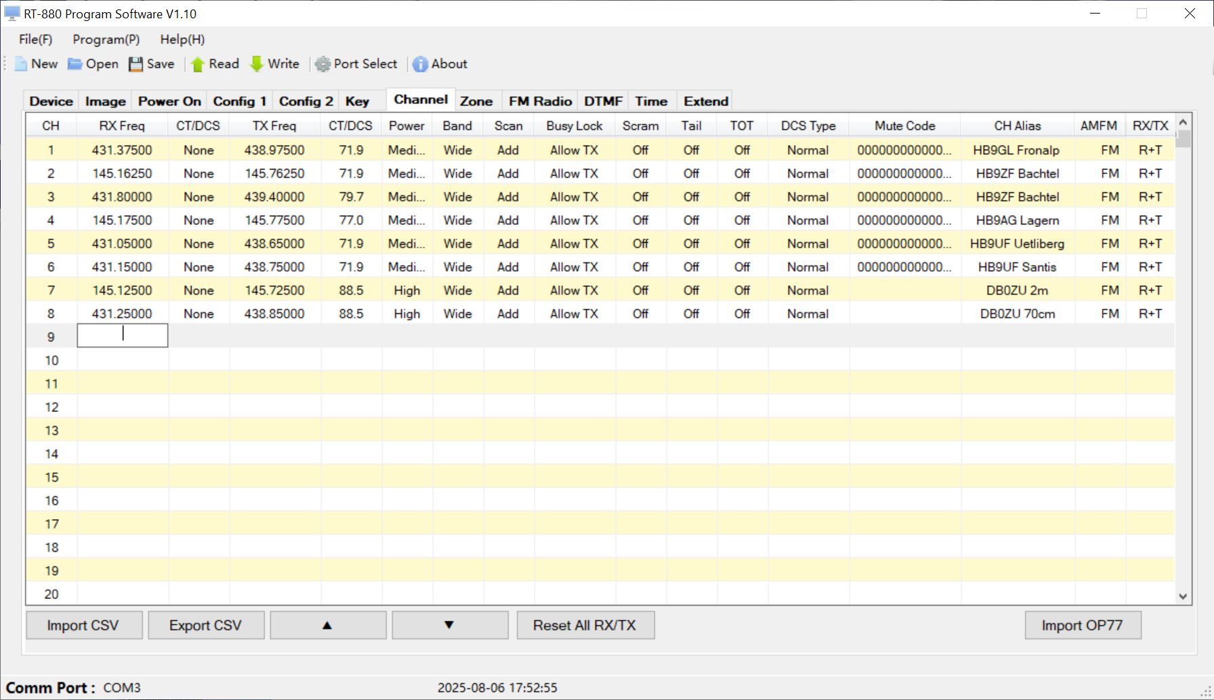Click the RX Freq input field in row 9
The height and width of the screenshot is (700, 1214).
(x=123, y=336)
